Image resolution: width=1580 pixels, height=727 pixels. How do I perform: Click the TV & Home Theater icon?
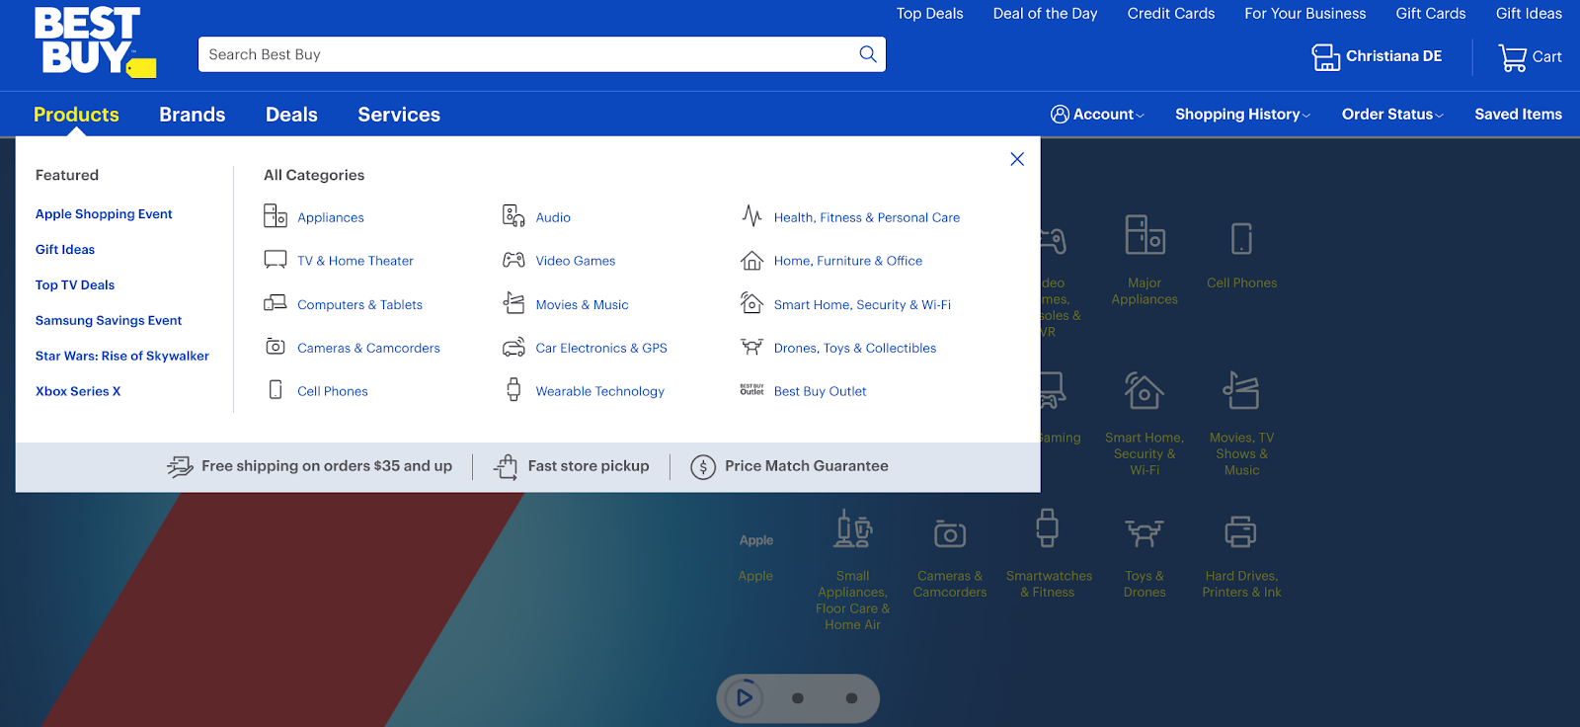click(276, 260)
